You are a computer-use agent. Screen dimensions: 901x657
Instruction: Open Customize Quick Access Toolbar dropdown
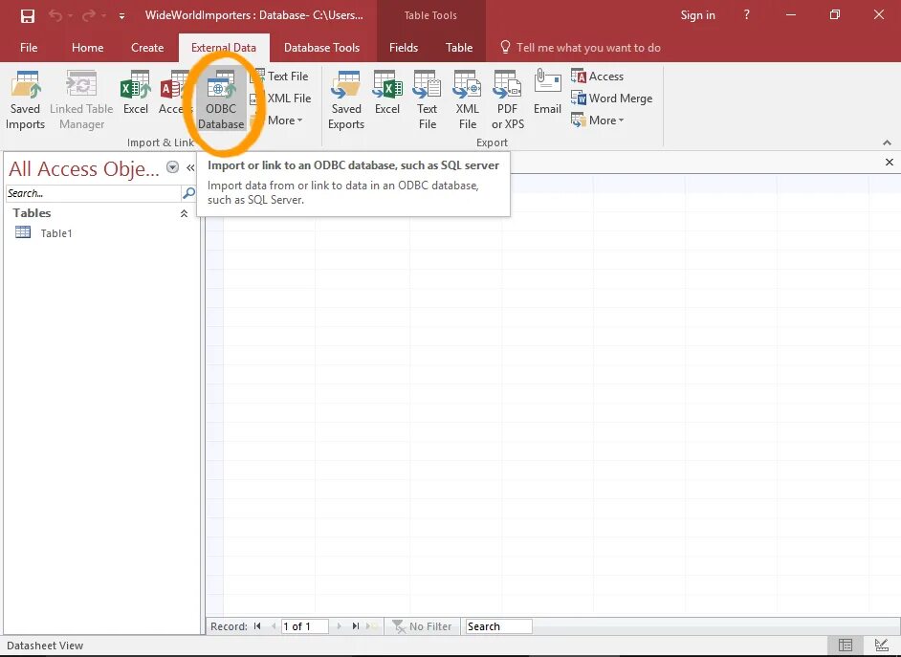click(x=121, y=16)
